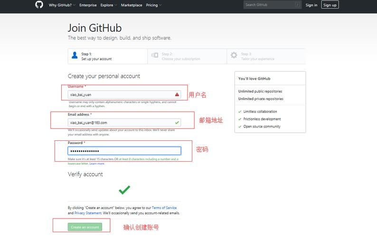Expand the Pricing dropdown
This screenshot has width=377, height=237.
point(154,5)
